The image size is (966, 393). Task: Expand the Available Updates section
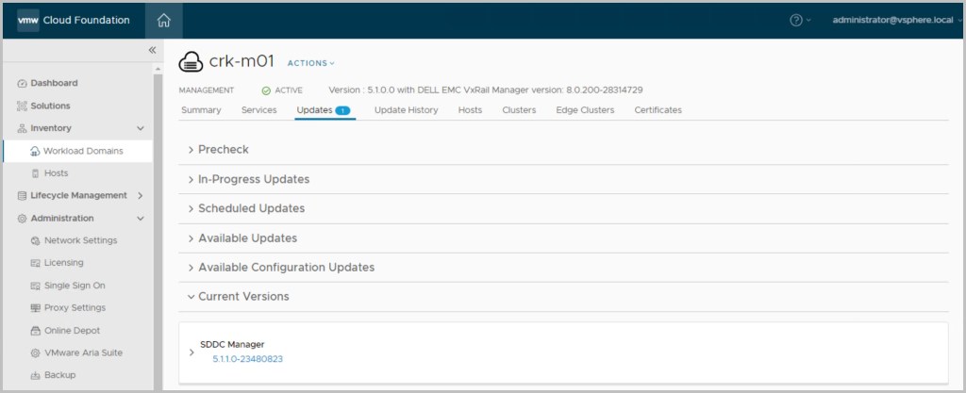tap(247, 238)
